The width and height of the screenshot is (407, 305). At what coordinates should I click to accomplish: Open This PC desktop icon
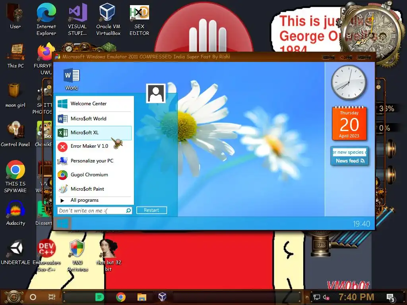(x=16, y=56)
